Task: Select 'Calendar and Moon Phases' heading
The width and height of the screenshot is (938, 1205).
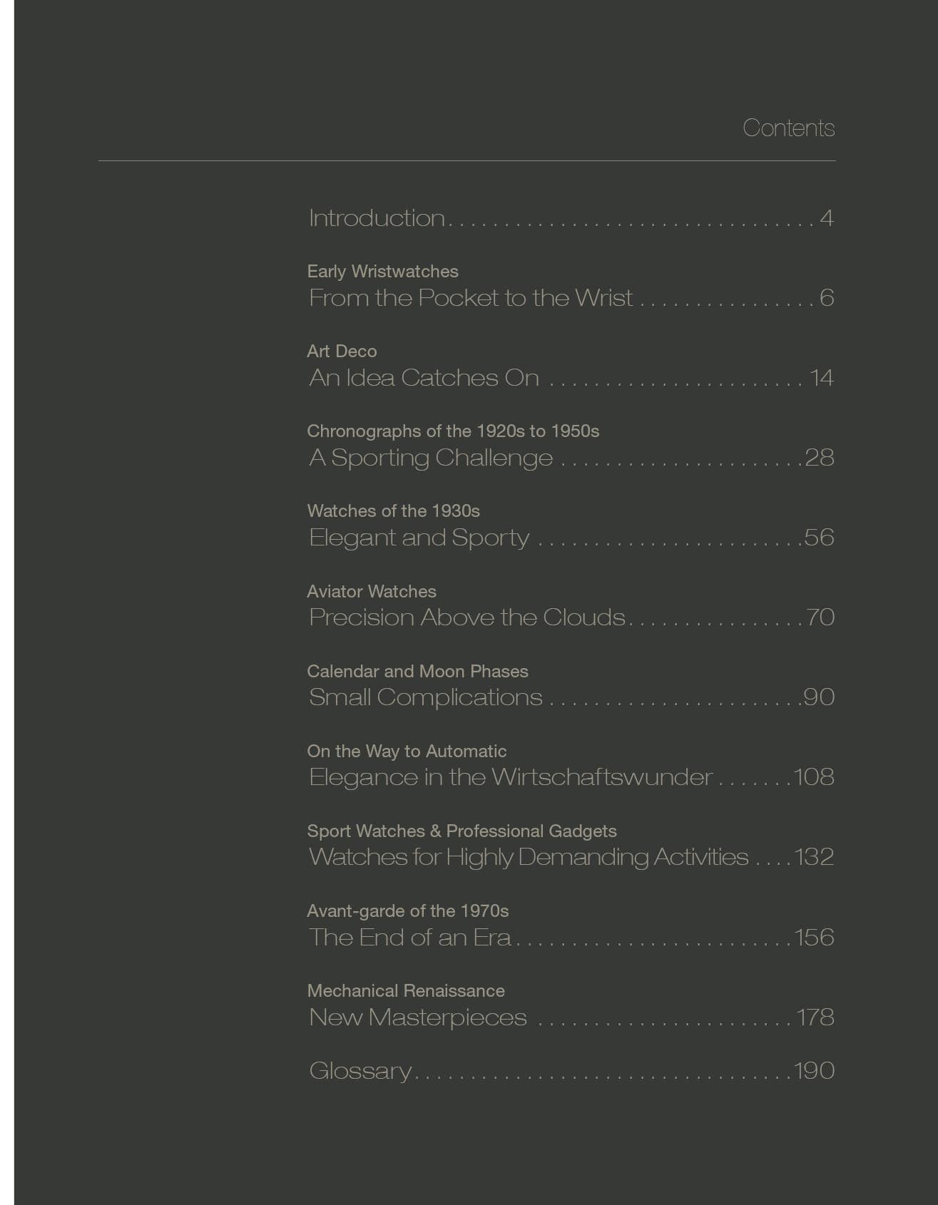Action: pyautogui.click(x=417, y=672)
